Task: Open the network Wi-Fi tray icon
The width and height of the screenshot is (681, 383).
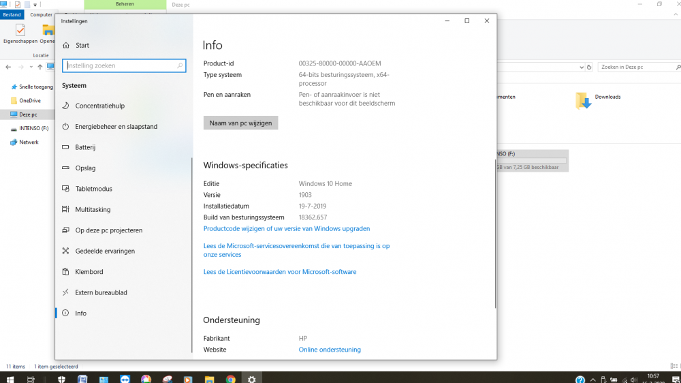Action: click(x=624, y=380)
